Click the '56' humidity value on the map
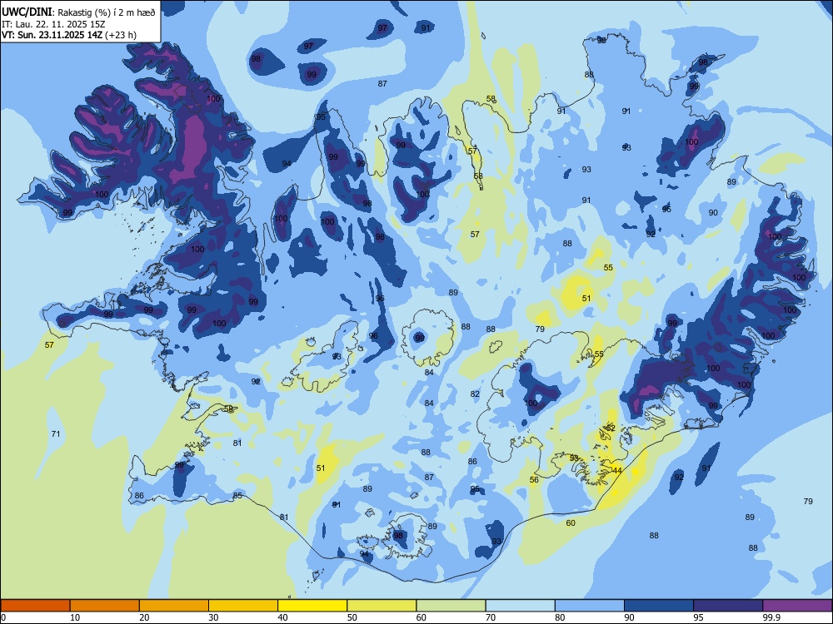Image resolution: width=833 pixels, height=624 pixels. (535, 480)
